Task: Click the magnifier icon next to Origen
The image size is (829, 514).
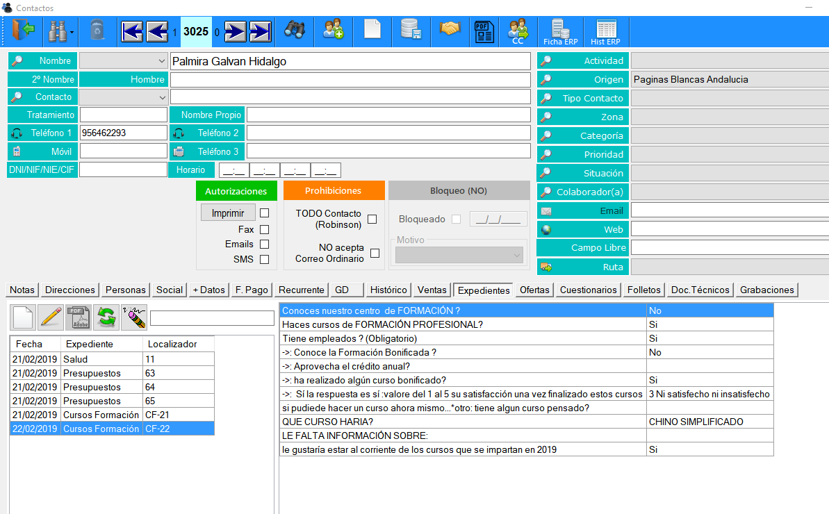Action: (546, 80)
